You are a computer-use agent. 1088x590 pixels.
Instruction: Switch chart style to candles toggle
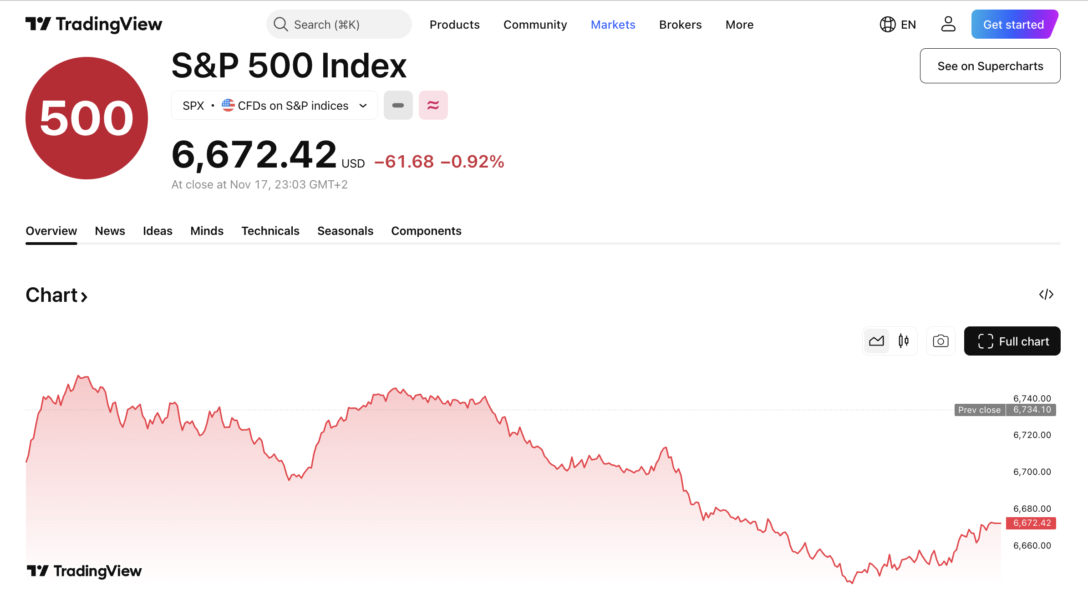[x=904, y=341]
